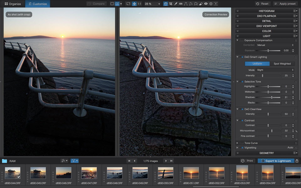Collapse the Exposure Compensation section
This screenshot has height=188, width=301.
[237, 40]
